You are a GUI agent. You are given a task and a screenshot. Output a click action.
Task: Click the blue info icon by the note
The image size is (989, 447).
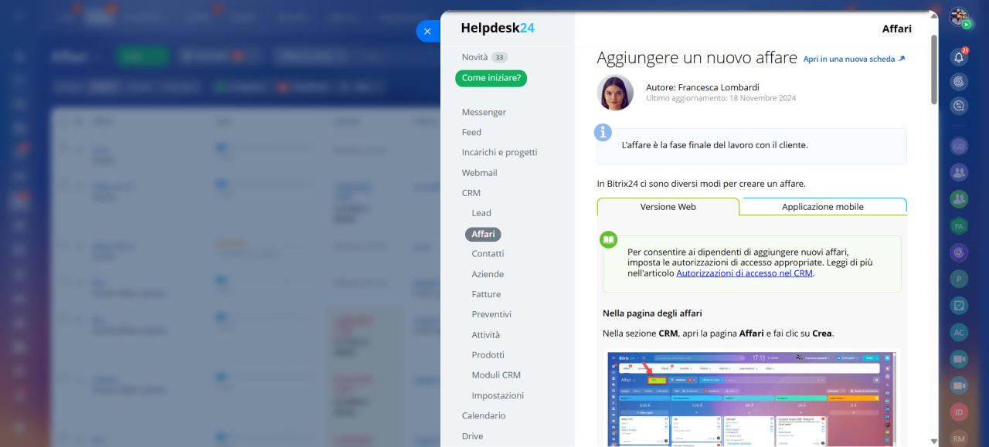(x=603, y=132)
